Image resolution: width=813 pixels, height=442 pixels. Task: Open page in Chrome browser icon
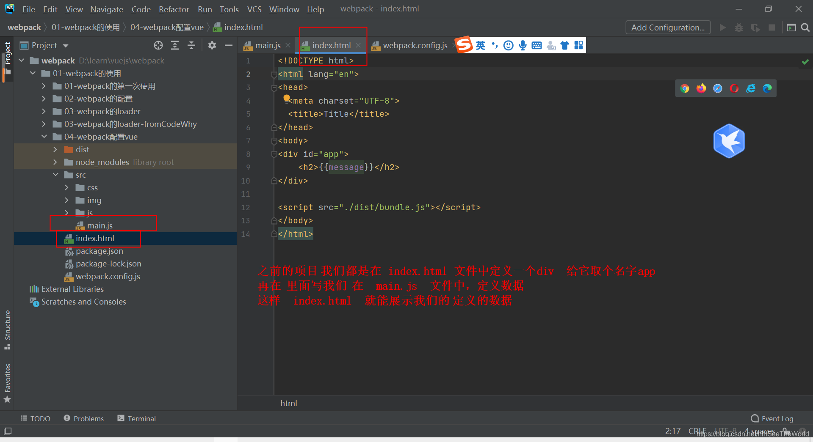[685, 88]
